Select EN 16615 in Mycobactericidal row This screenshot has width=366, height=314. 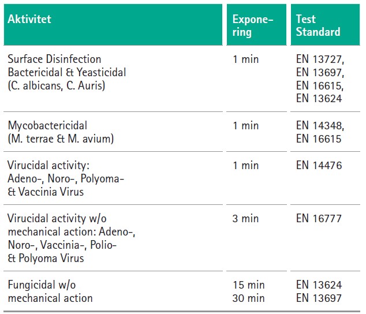(319, 139)
